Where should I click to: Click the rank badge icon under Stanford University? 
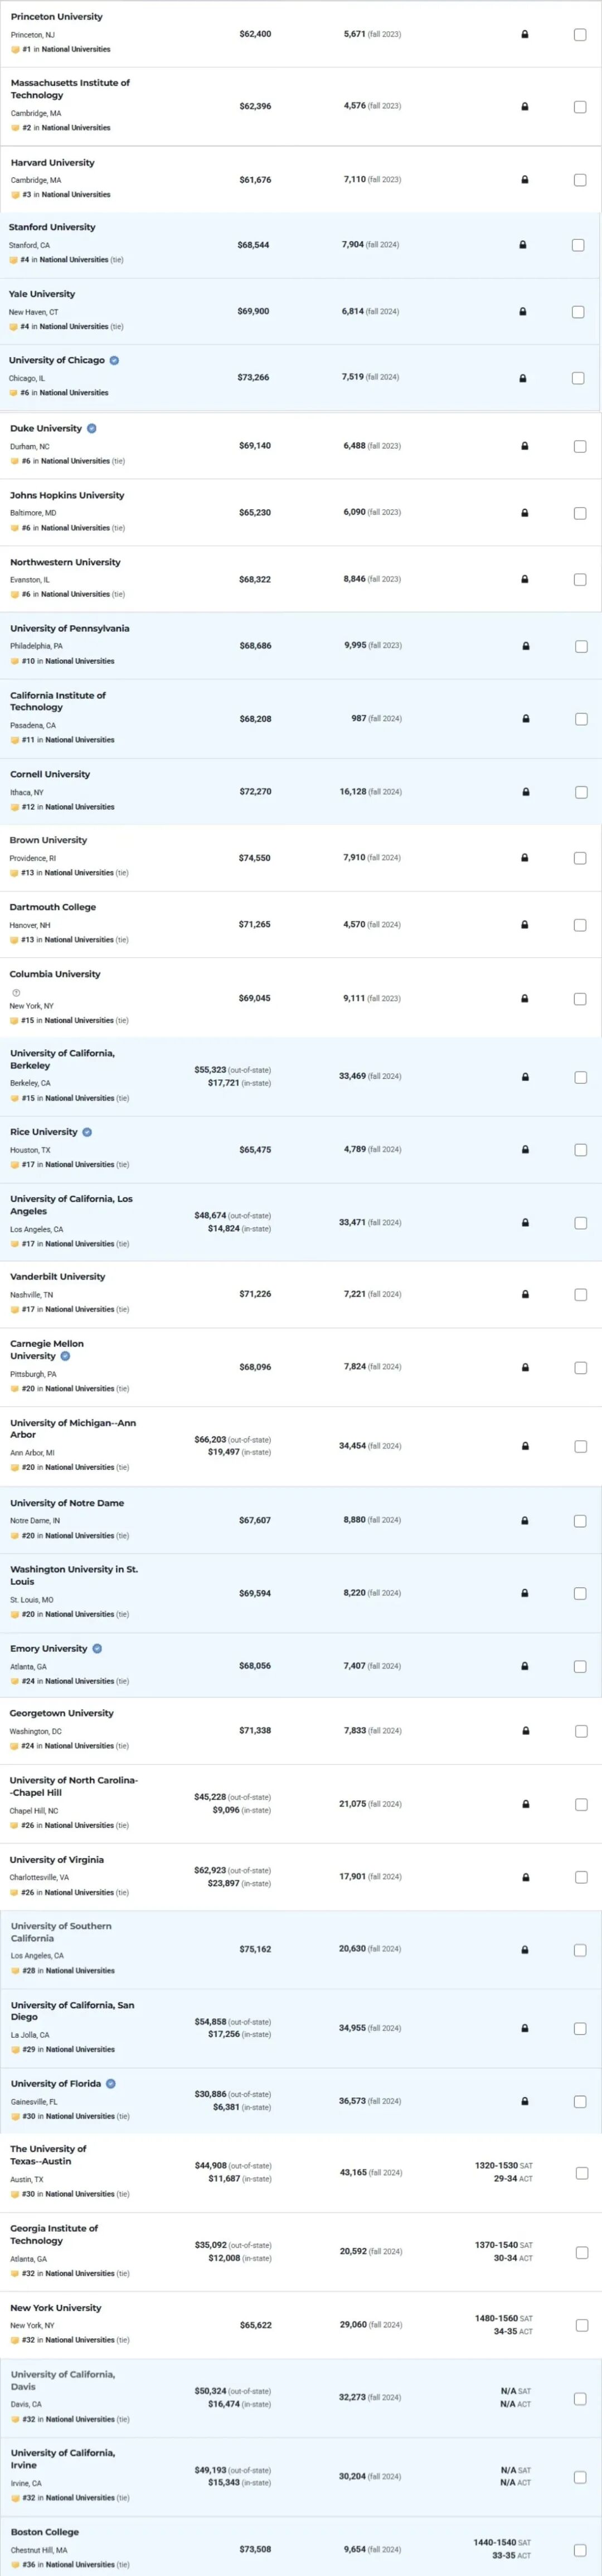tap(14, 260)
